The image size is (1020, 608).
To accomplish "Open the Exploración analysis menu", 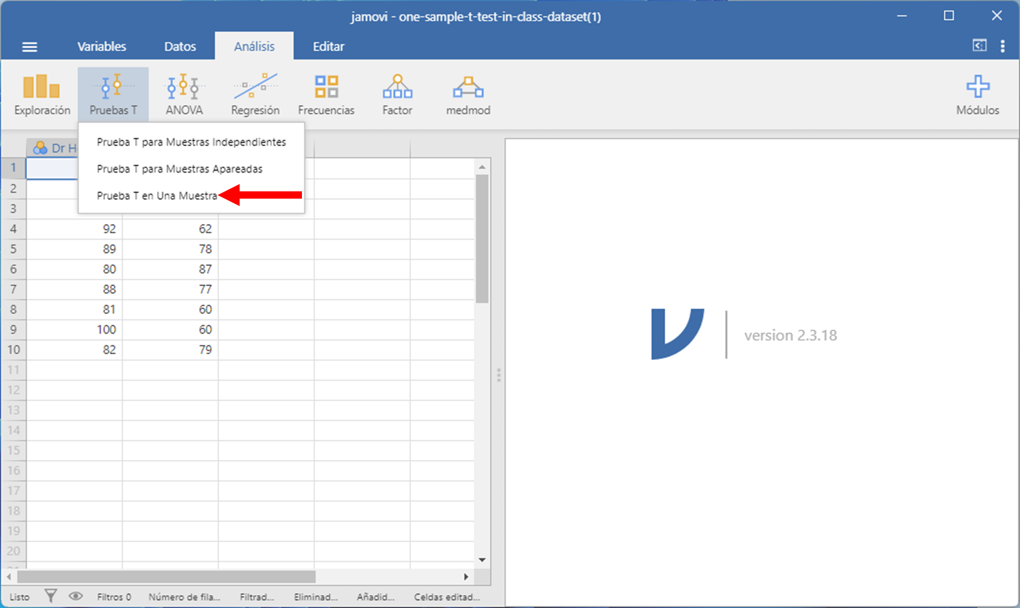I will [42, 94].
